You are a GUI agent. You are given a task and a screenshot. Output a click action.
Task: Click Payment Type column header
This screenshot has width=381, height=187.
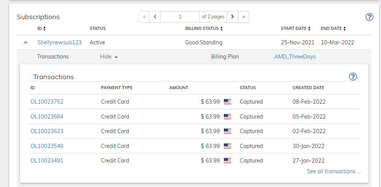117,88
